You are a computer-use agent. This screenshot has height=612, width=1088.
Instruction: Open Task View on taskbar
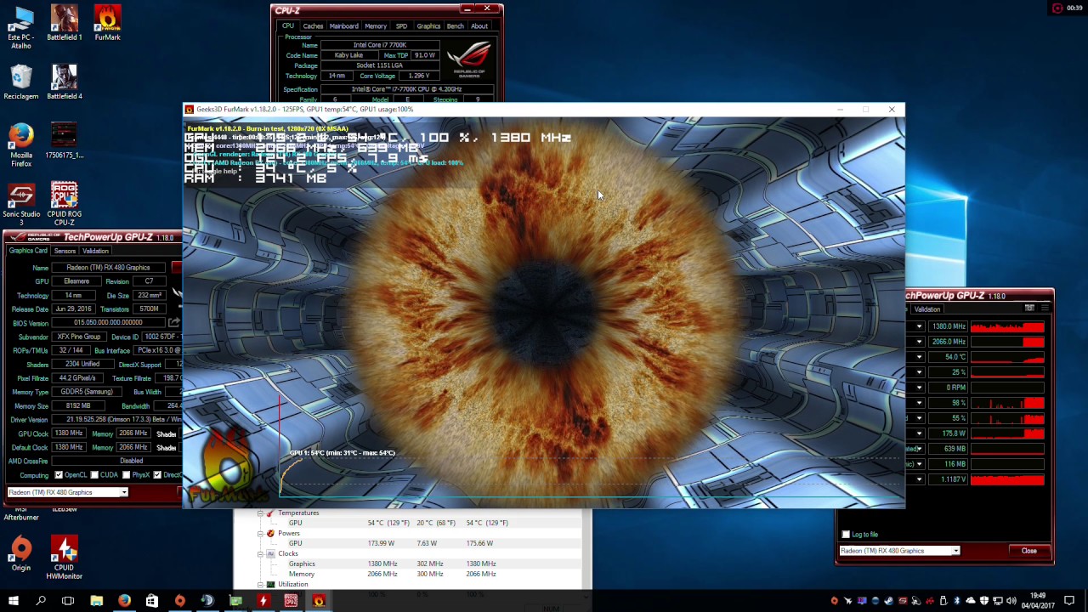coord(68,601)
